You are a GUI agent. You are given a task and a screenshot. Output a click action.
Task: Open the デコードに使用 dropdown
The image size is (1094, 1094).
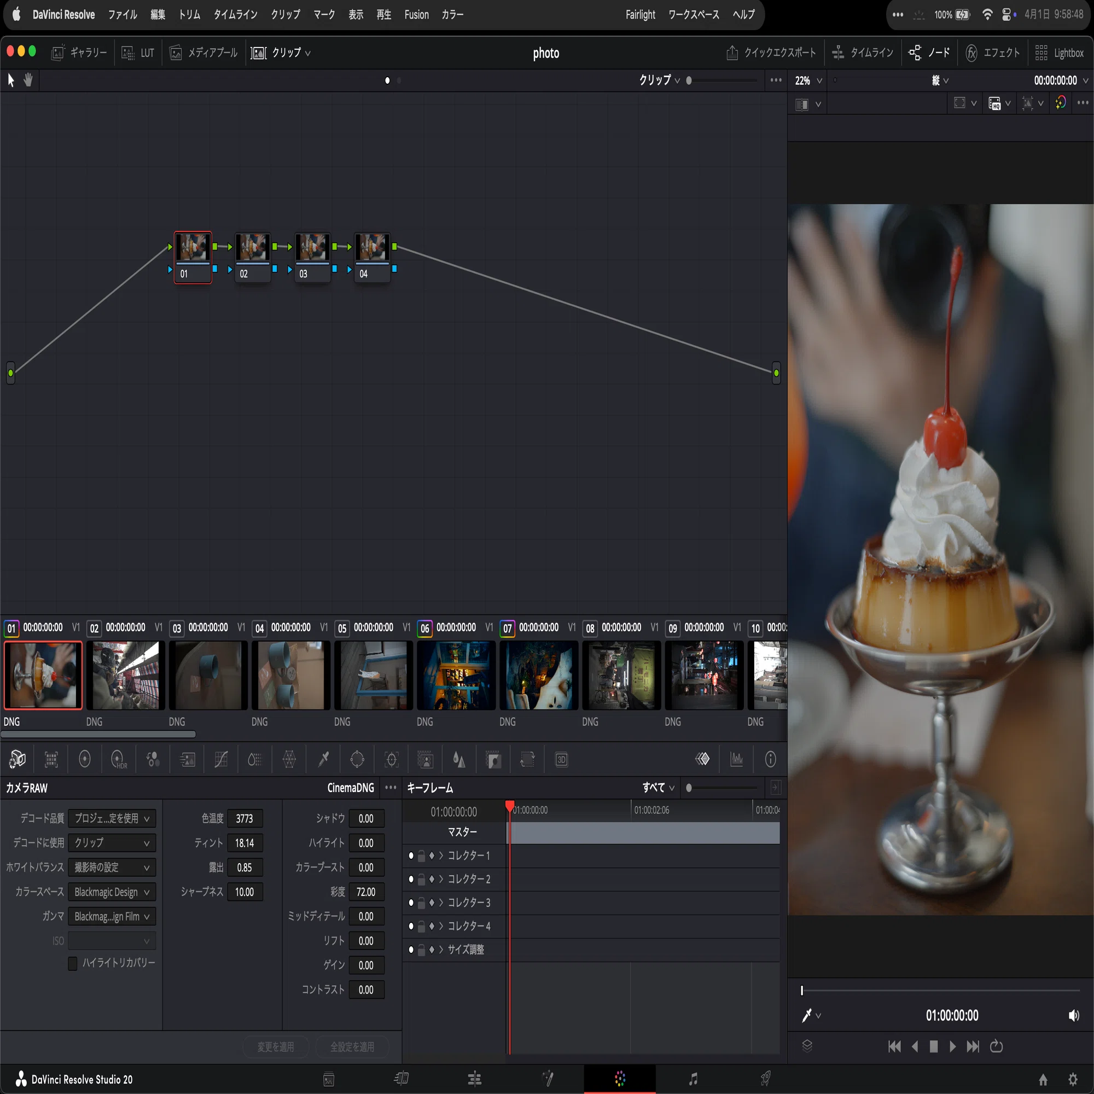112,842
